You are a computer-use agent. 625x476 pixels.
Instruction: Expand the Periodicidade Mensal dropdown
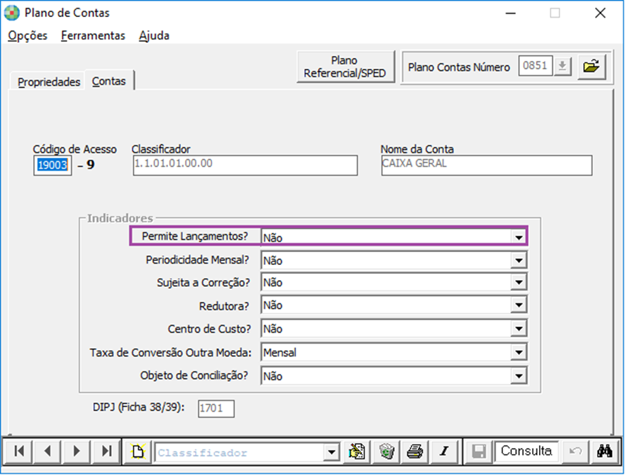519,261
